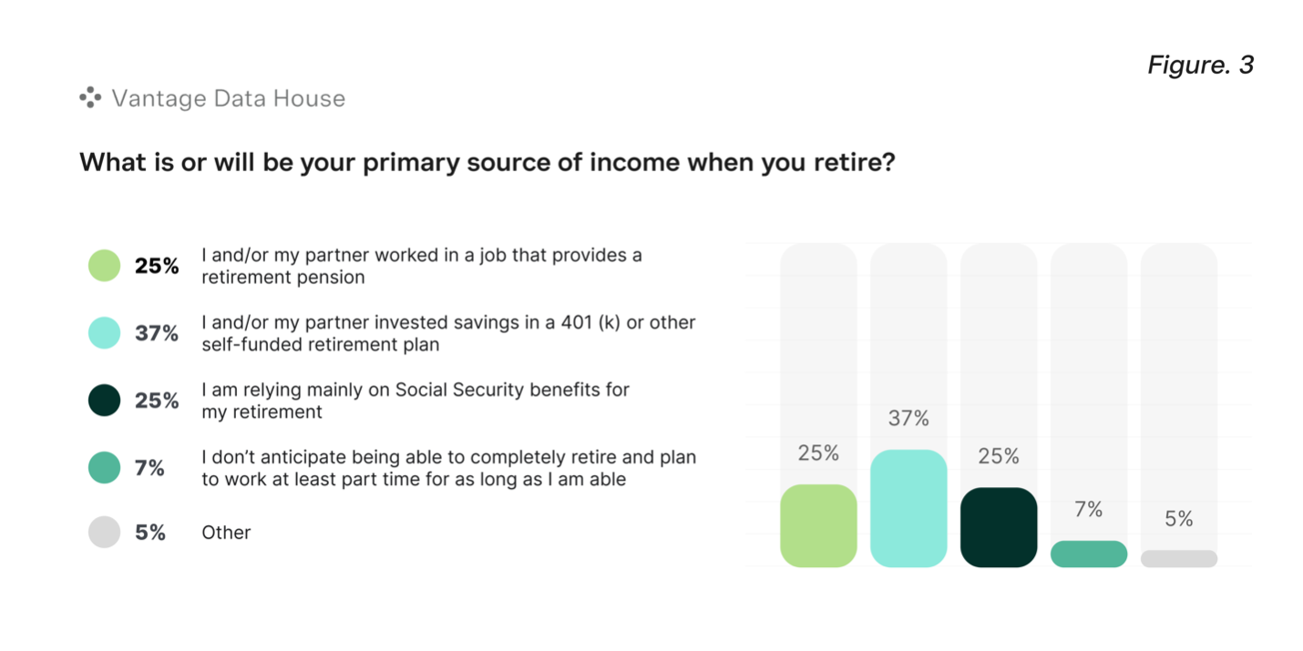The height and width of the screenshot is (651, 1303).
Task: Select the retirement pension legend description
Action: click(421, 266)
